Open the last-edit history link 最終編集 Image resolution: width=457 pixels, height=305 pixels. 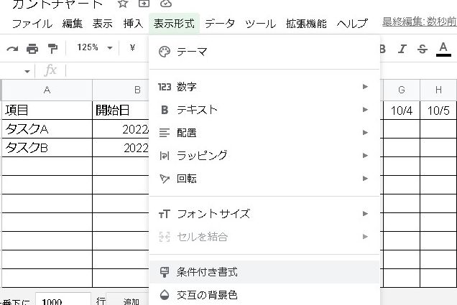[419, 23]
